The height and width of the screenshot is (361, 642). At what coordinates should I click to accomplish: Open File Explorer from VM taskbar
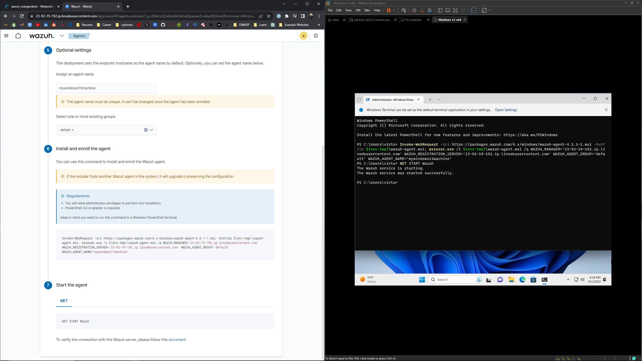coord(511,280)
